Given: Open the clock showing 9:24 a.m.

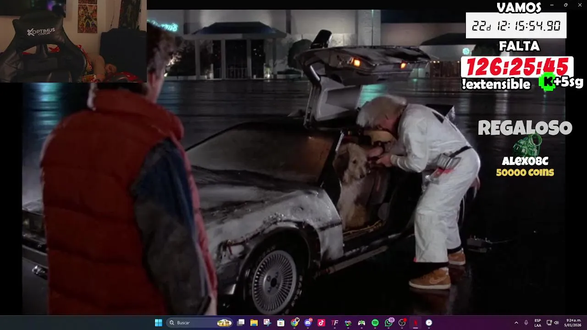Looking at the screenshot, I should [573, 323].
